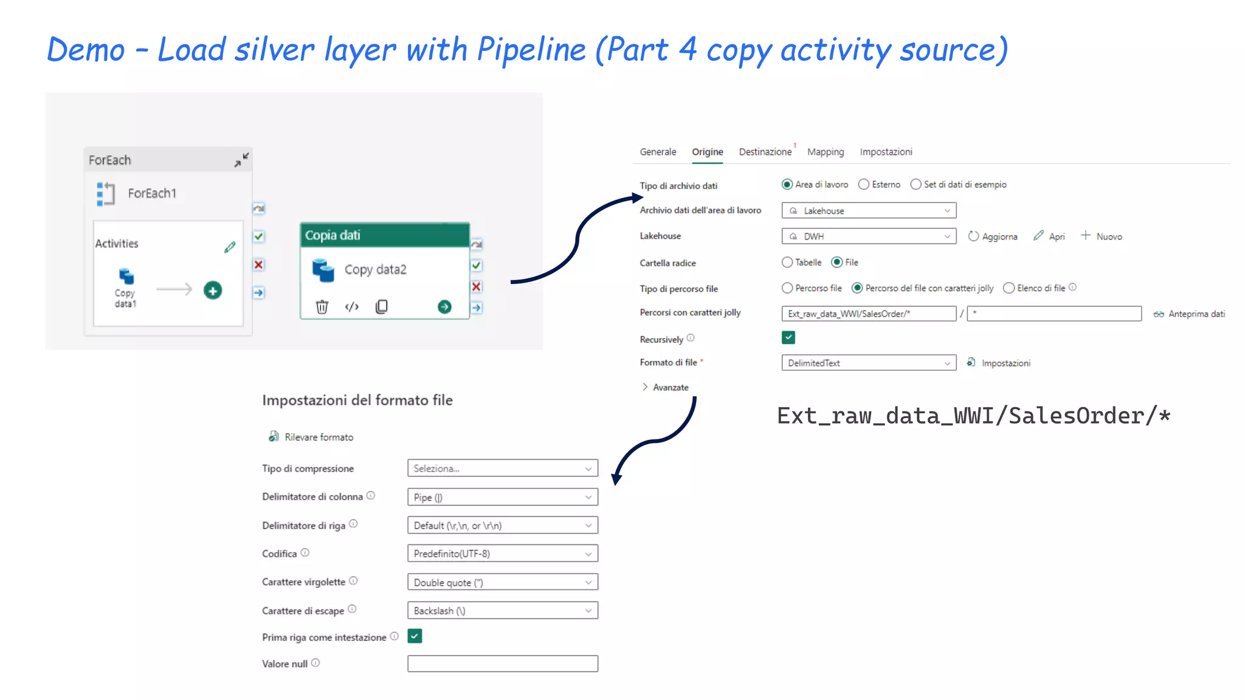Click Rilevare formato detect button
1245x700 pixels.
(311, 437)
